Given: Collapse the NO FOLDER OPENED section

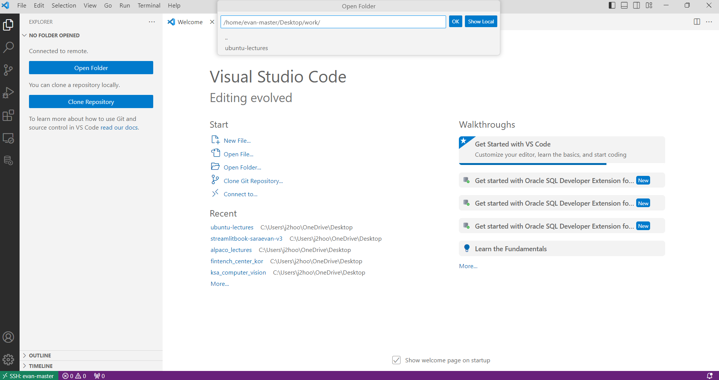Looking at the screenshot, I should click(91, 35).
